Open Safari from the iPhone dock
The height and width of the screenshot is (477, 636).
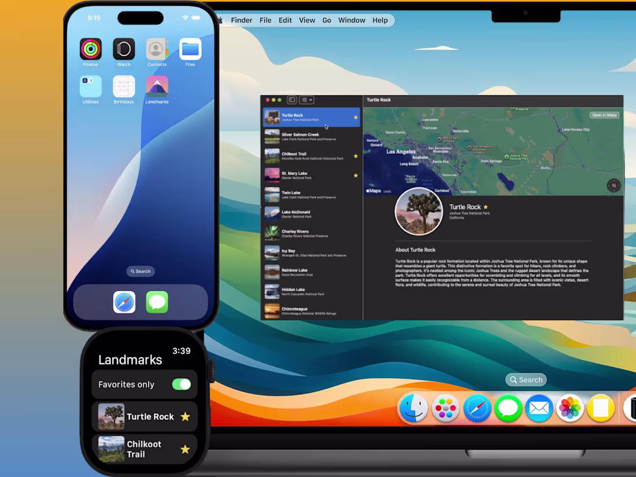(124, 302)
